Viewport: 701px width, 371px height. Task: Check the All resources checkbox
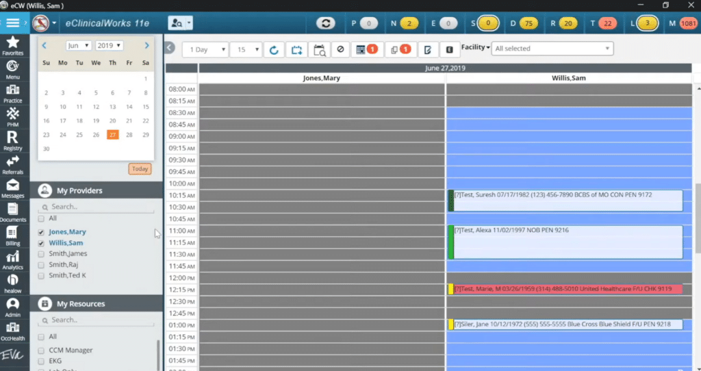point(41,337)
